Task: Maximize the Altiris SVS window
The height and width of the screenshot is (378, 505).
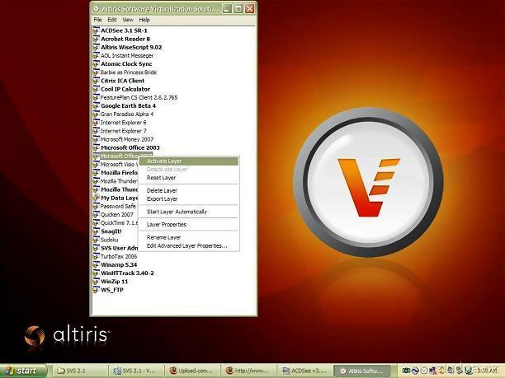Action: click(x=238, y=9)
